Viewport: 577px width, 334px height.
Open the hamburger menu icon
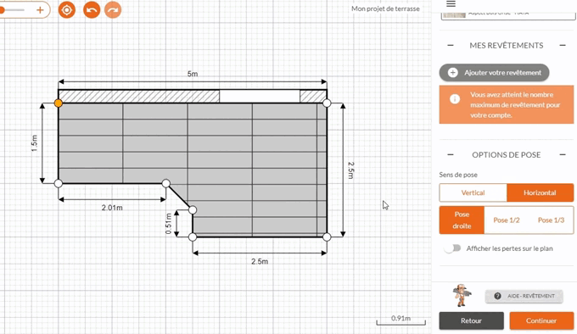[451, 4]
